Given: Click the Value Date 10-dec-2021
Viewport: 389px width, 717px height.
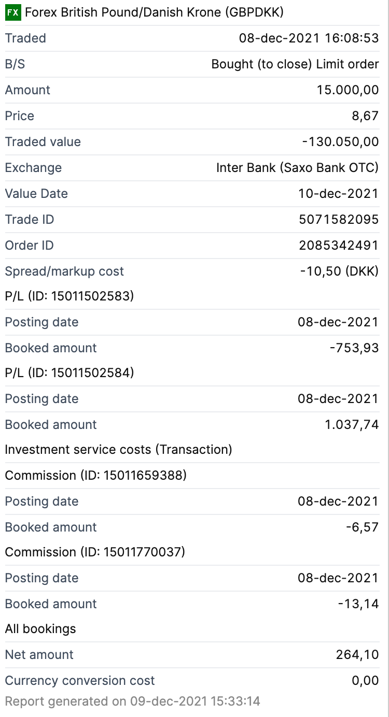Looking at the screenshot, I should pos(338,194).
